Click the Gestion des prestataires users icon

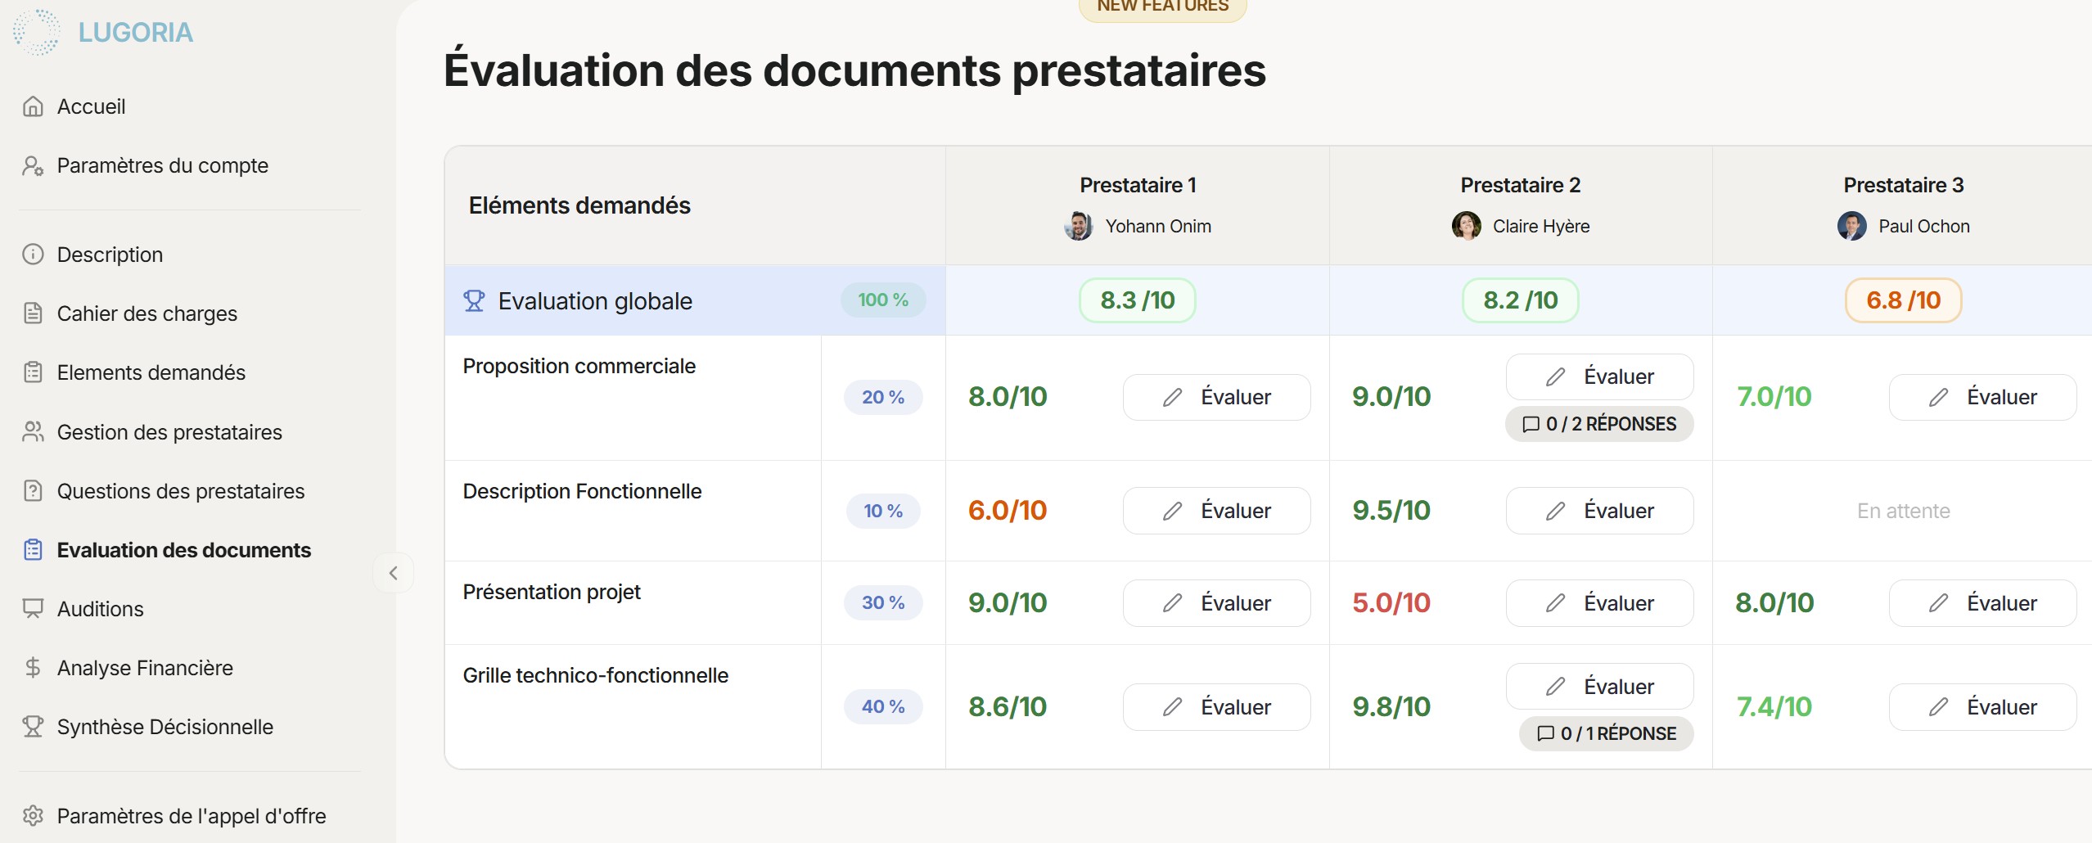tap(33, 432)
